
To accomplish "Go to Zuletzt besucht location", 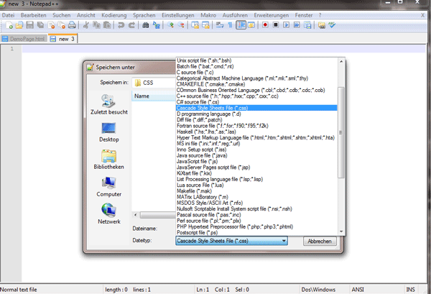I will [109, 105].
